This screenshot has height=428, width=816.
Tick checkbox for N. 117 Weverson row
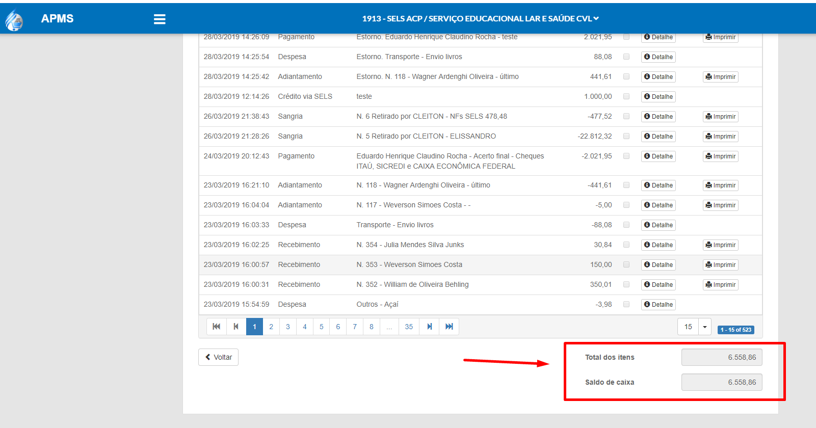click(626, 205)
